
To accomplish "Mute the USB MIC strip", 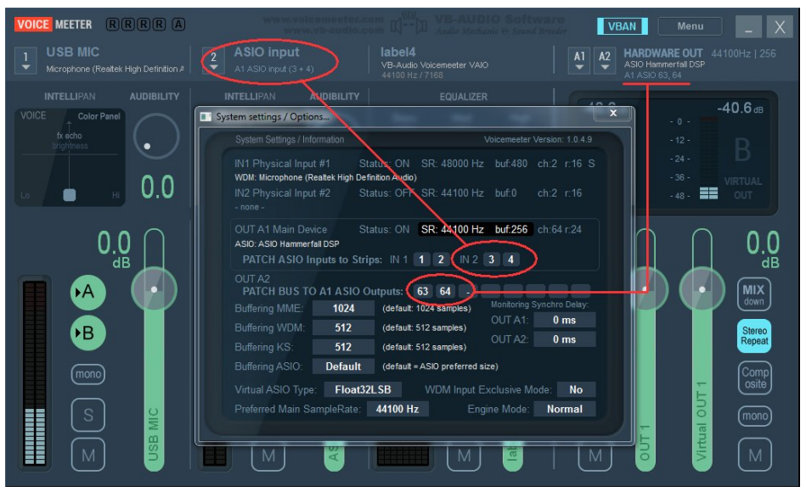I will tap(87, 455).
